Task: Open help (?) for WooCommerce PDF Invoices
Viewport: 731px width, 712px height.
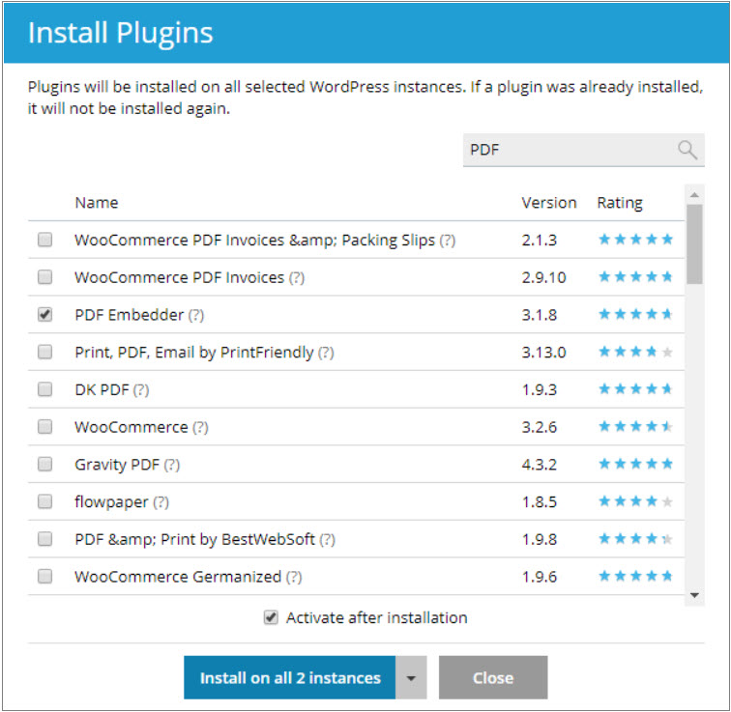Action: pos(297,277)
